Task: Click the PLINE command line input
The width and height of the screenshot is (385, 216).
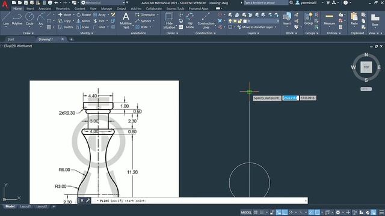Action: point(199,200)
